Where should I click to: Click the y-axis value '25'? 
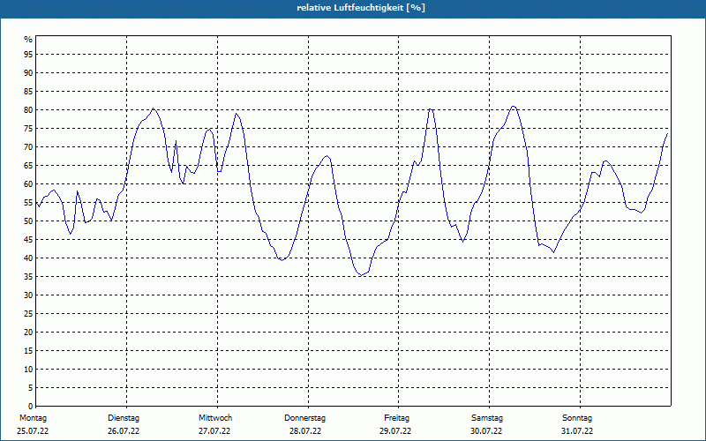pos(28,314)
